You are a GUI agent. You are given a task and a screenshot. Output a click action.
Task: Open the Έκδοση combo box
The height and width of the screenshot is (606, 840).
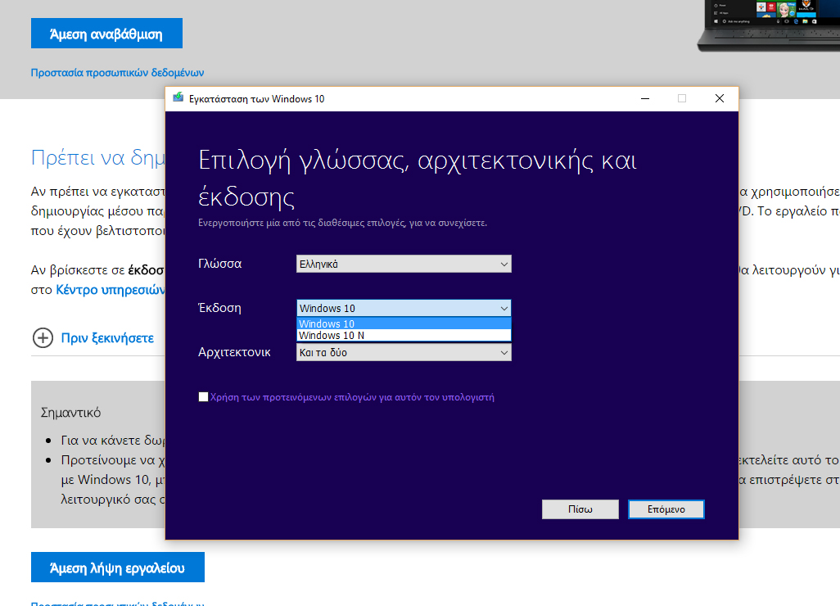[x=404, y=308]
